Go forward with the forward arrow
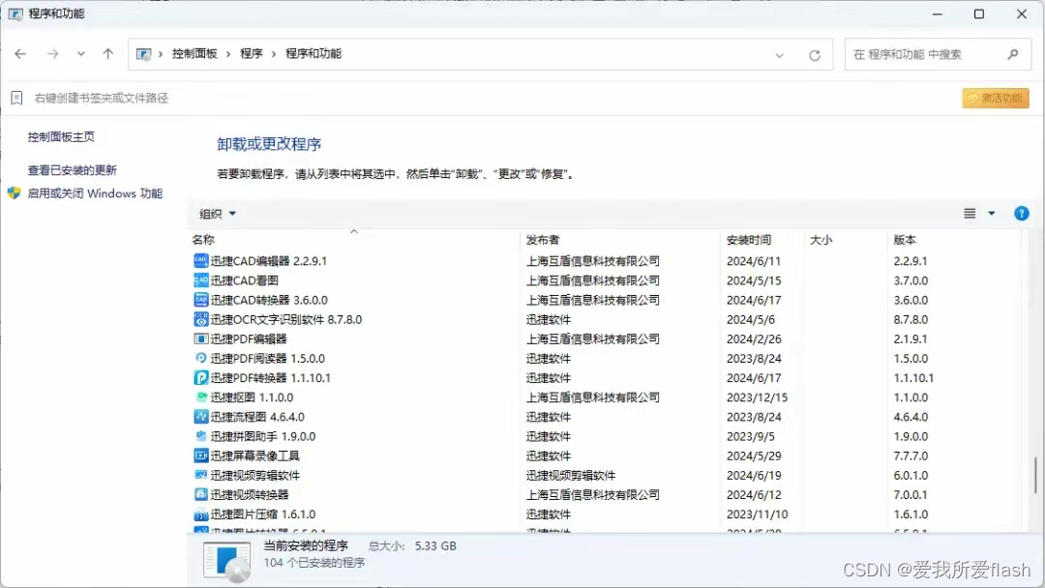This screenshot has width=1045, height=588. pos(52,54)
